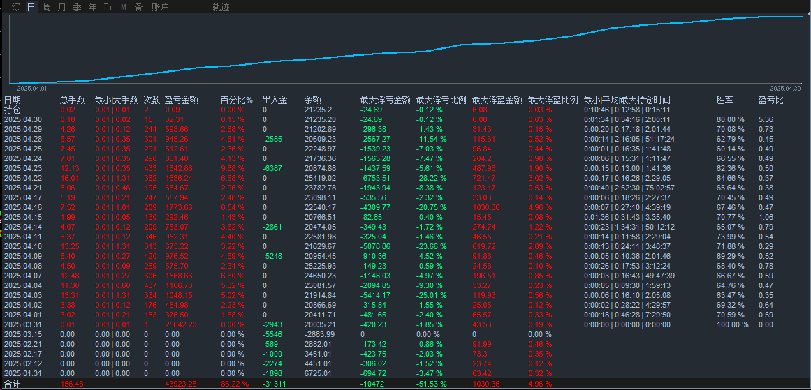Viewport: 811px width, 390px height.
Task: Click drawdown ratio -28.22 %
Action: tap(432, 178)
